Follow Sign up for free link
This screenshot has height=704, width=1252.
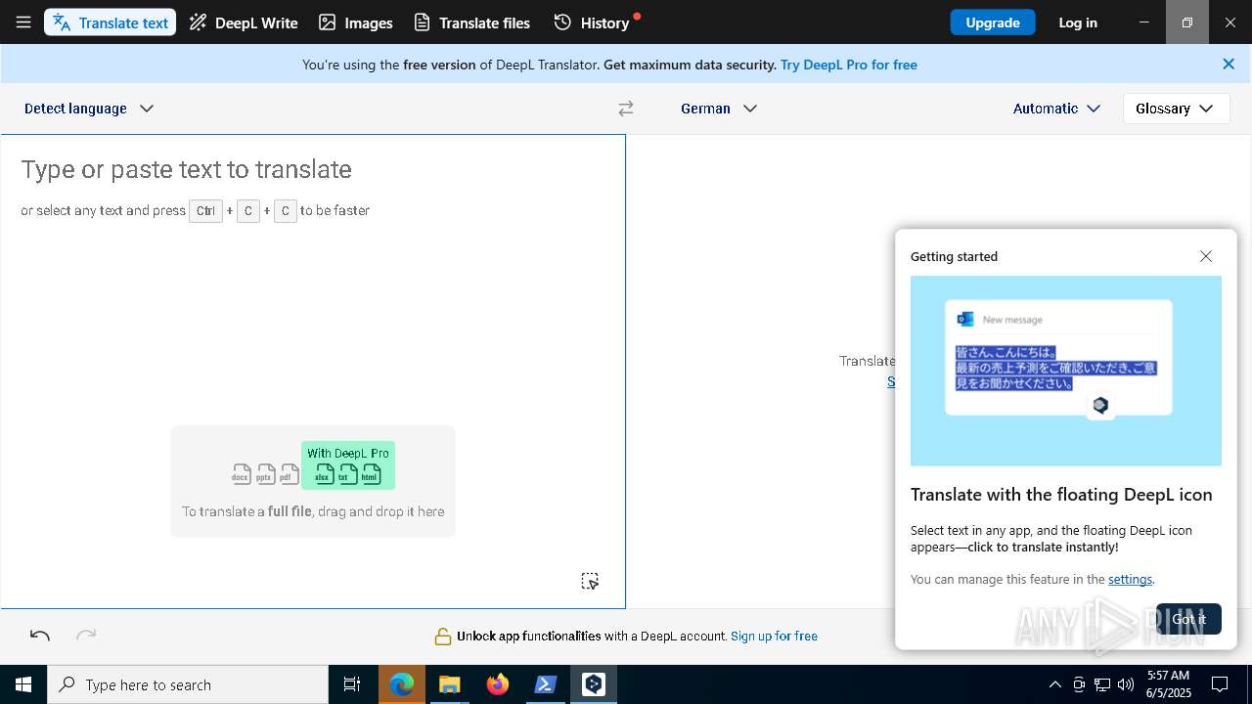point(774,636)
